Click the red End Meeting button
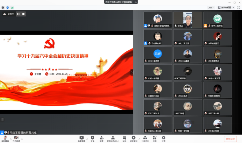The height and width of the screenshot is (143, 242). click(231, 138)
